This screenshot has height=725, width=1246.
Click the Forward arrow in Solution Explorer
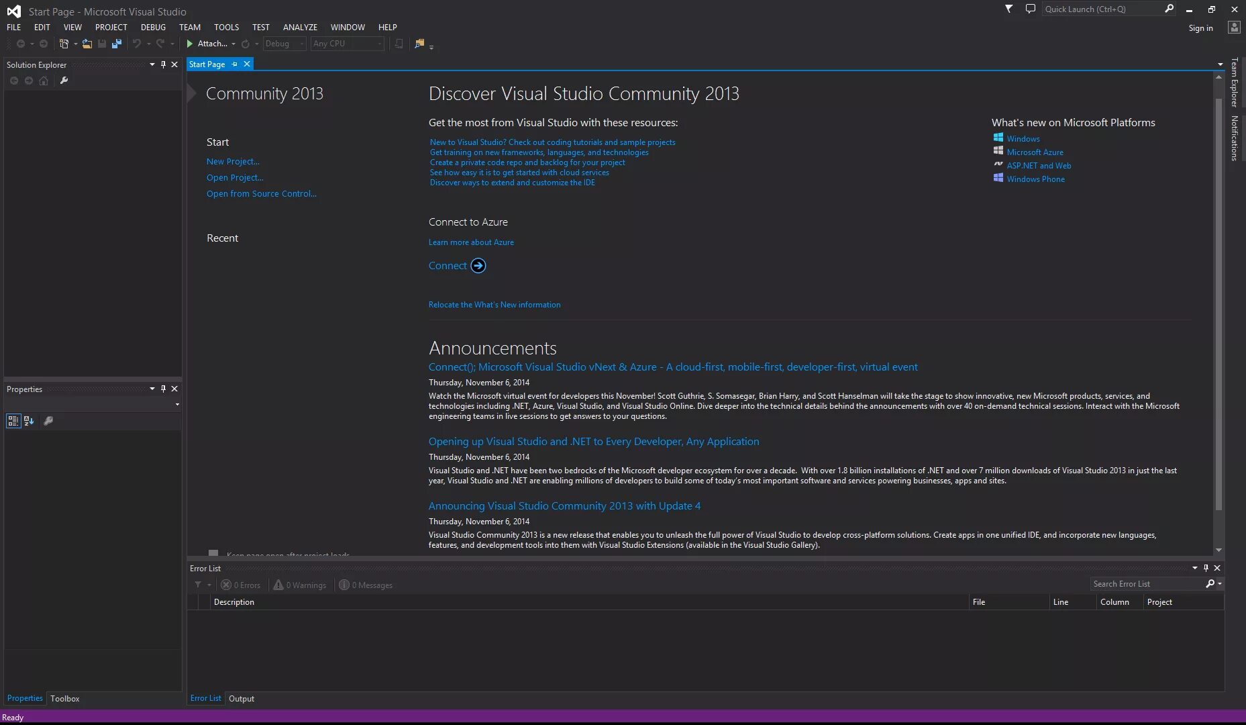pos(29,81)
